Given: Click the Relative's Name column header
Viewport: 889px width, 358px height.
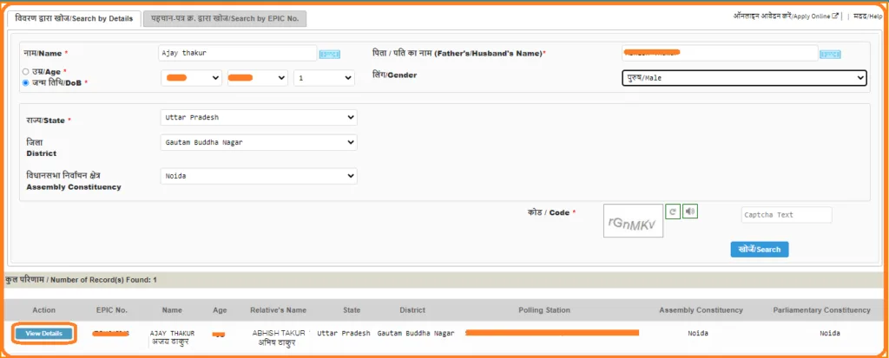Looking at the screenshot, I should (x=279, y=309).
